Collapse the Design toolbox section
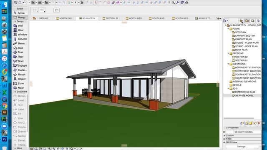 coord(15,21)
